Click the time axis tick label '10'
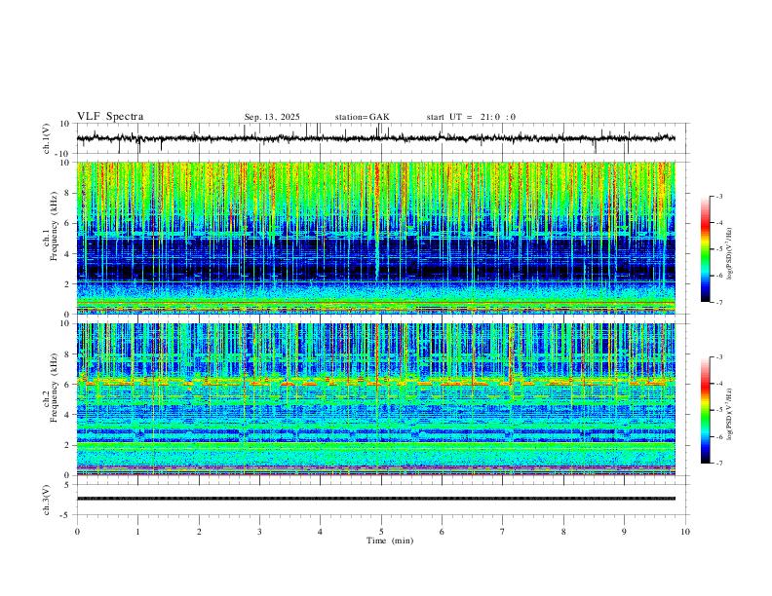772x596 pixels. coord(685,532)
